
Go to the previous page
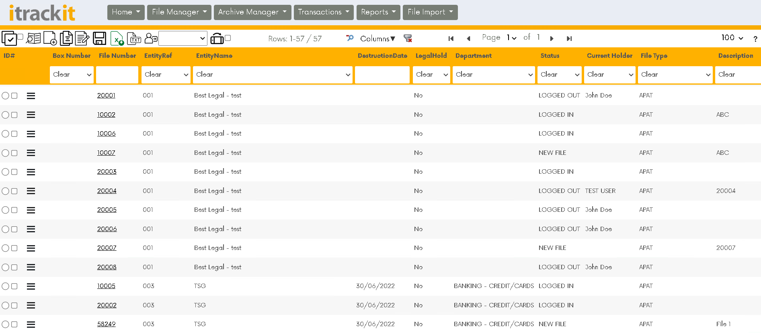pos(468,39)
